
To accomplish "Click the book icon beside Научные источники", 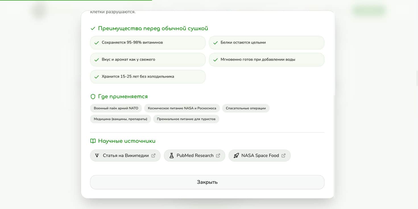I will click(93, 141).
